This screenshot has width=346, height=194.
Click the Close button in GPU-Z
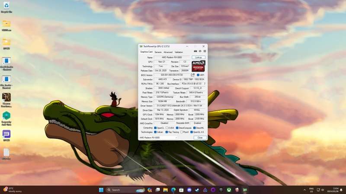point(200,138)
